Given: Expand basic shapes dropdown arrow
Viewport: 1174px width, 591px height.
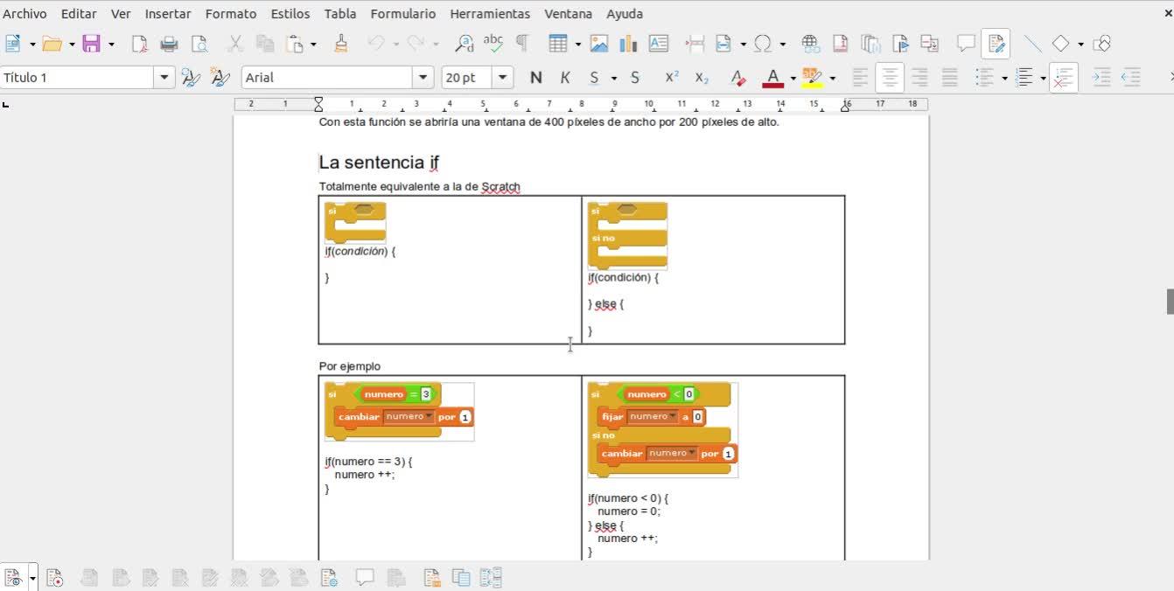Looking at the screenshot, I should click(x=1080, y=44).
